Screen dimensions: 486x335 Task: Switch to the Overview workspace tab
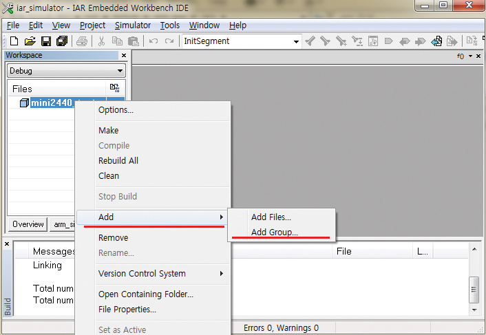[x=28, y=224]
